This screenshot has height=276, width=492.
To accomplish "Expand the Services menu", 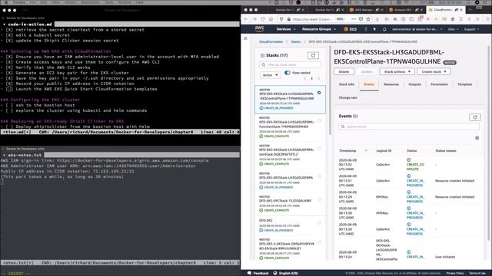I will click(286, 29).
